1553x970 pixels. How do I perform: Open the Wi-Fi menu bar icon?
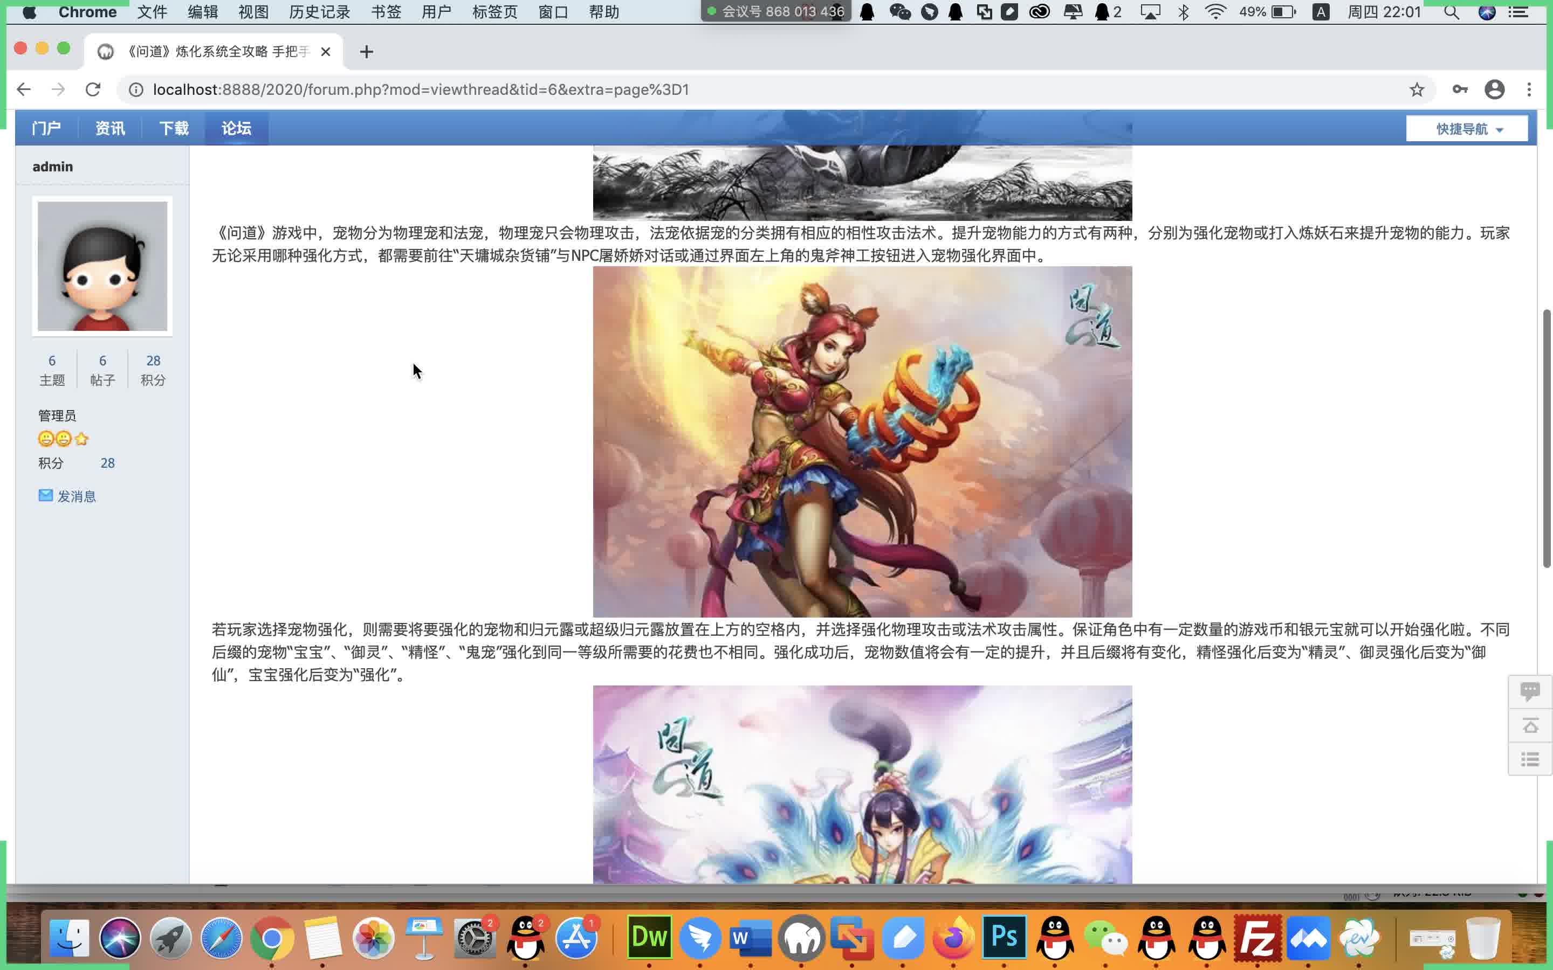point(1215,12)
